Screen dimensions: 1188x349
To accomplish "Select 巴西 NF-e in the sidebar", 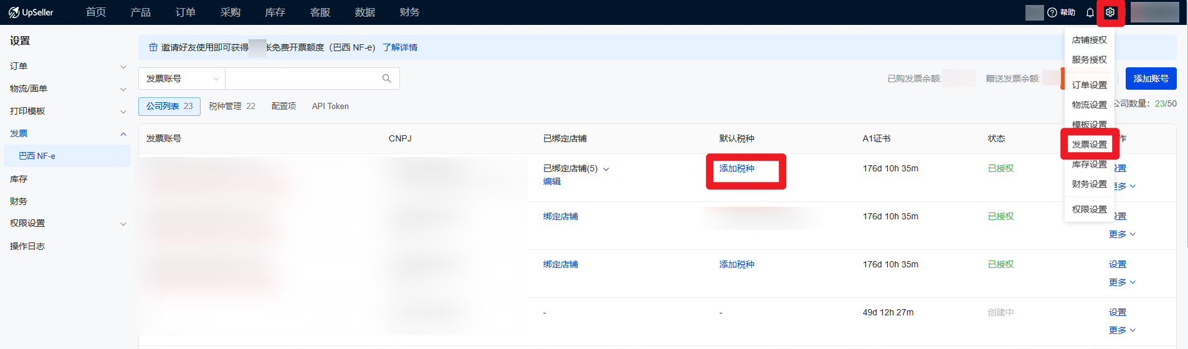I will pyautogui.click(x=67, y=156).
